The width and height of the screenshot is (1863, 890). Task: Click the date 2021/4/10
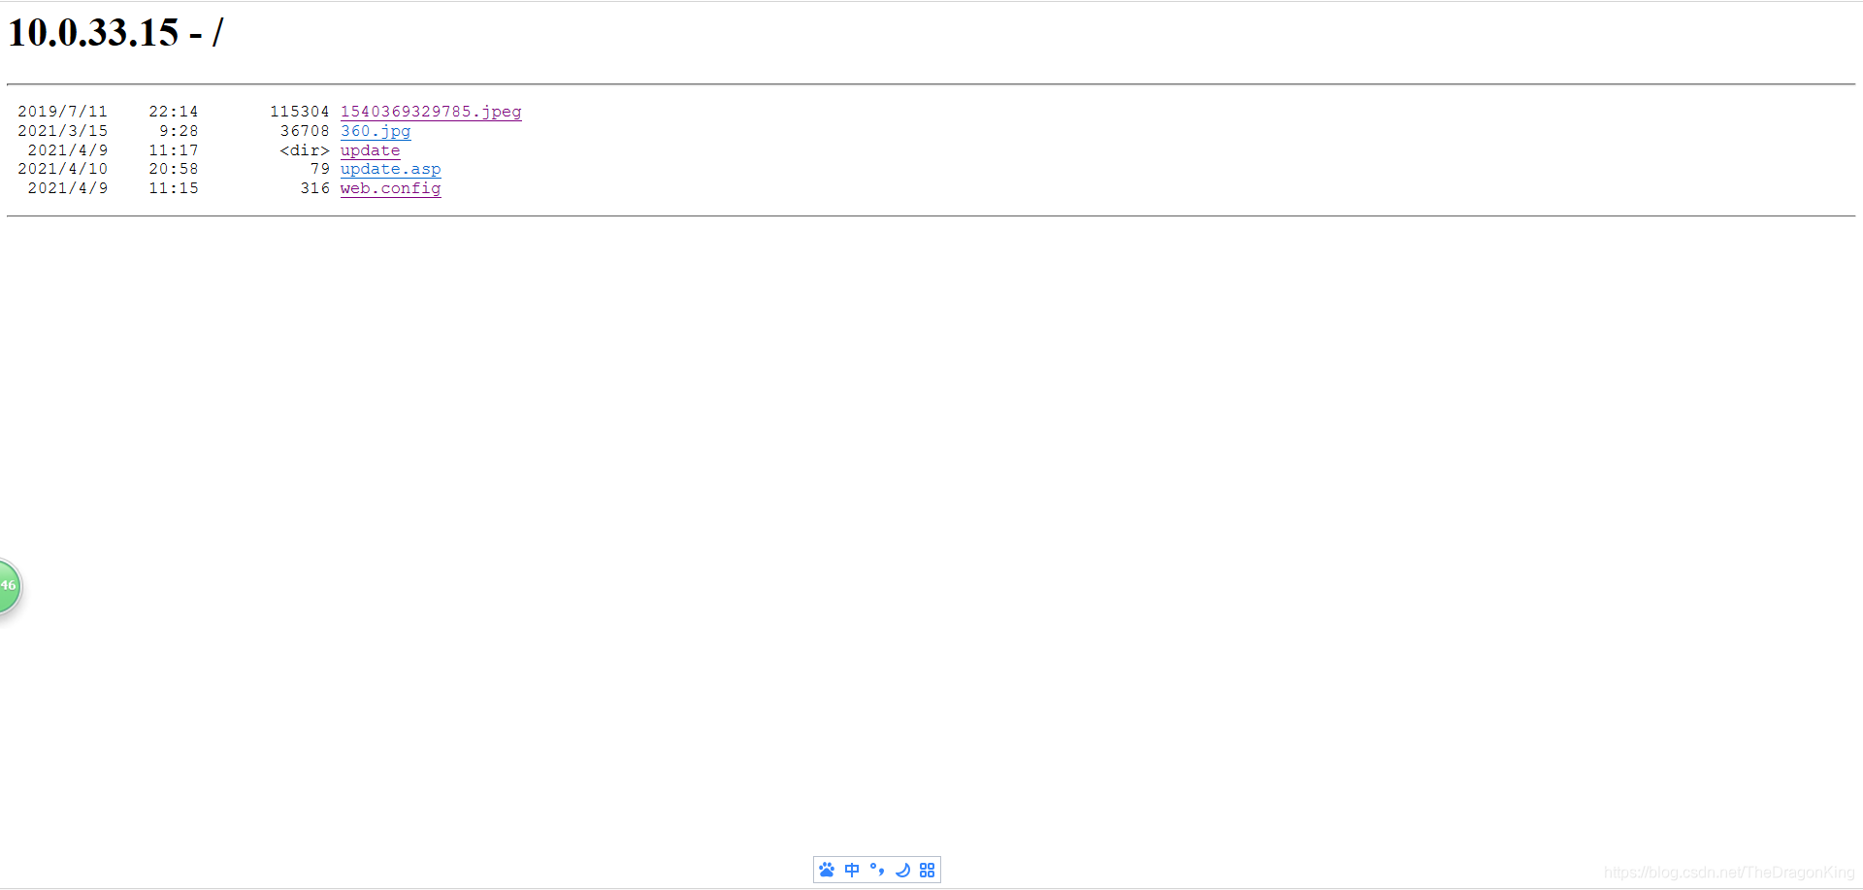tap(63, 169)
